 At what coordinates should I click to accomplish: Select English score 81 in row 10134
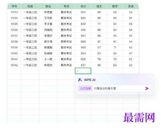131,18
